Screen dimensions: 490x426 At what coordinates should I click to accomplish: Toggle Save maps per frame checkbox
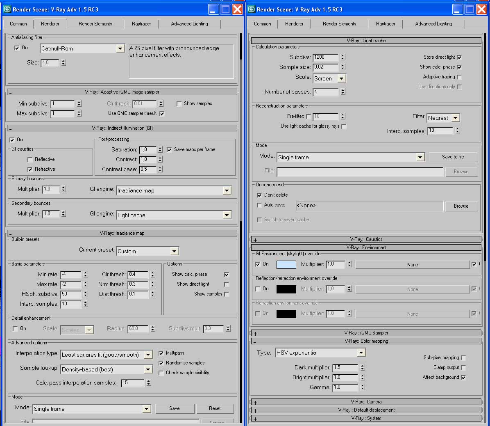169,150
